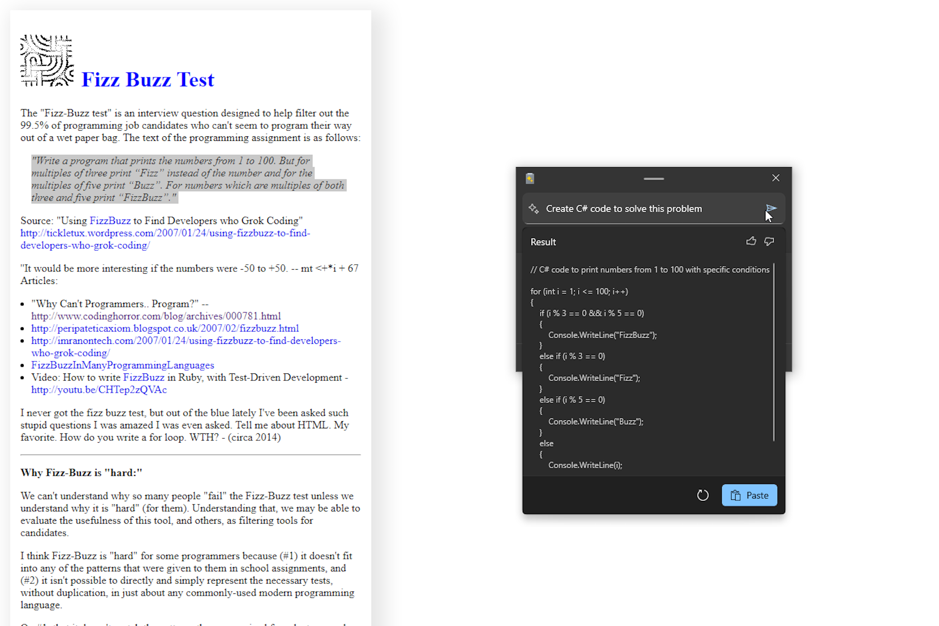Click the thumbs down feedback icon

click(x=769, y=241)
